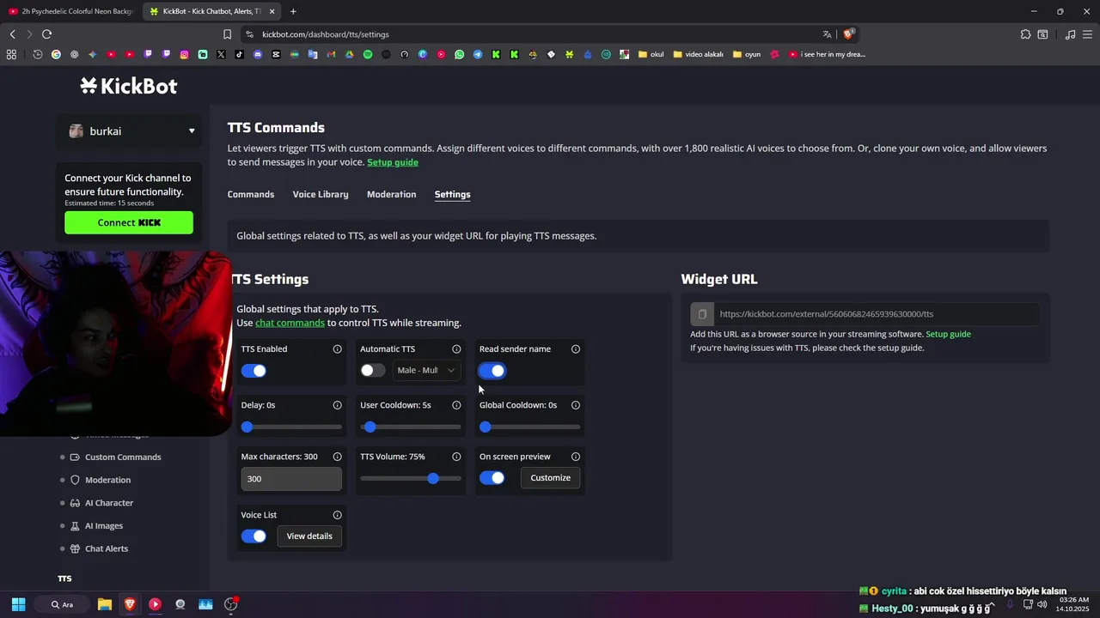Open AI Character in sidebar

tap(109, 503)
